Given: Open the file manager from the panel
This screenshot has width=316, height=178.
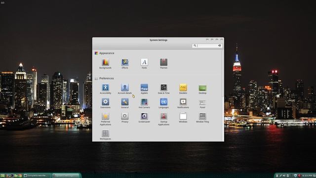Looking at the screenshot, I should (16, 176).
